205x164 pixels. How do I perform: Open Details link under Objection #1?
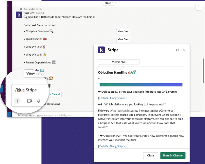tap(104, 98)
